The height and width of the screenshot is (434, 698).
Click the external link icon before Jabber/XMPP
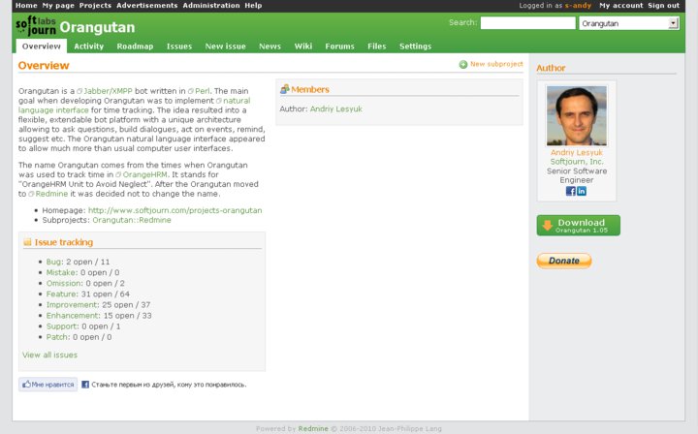click(79, 91)
